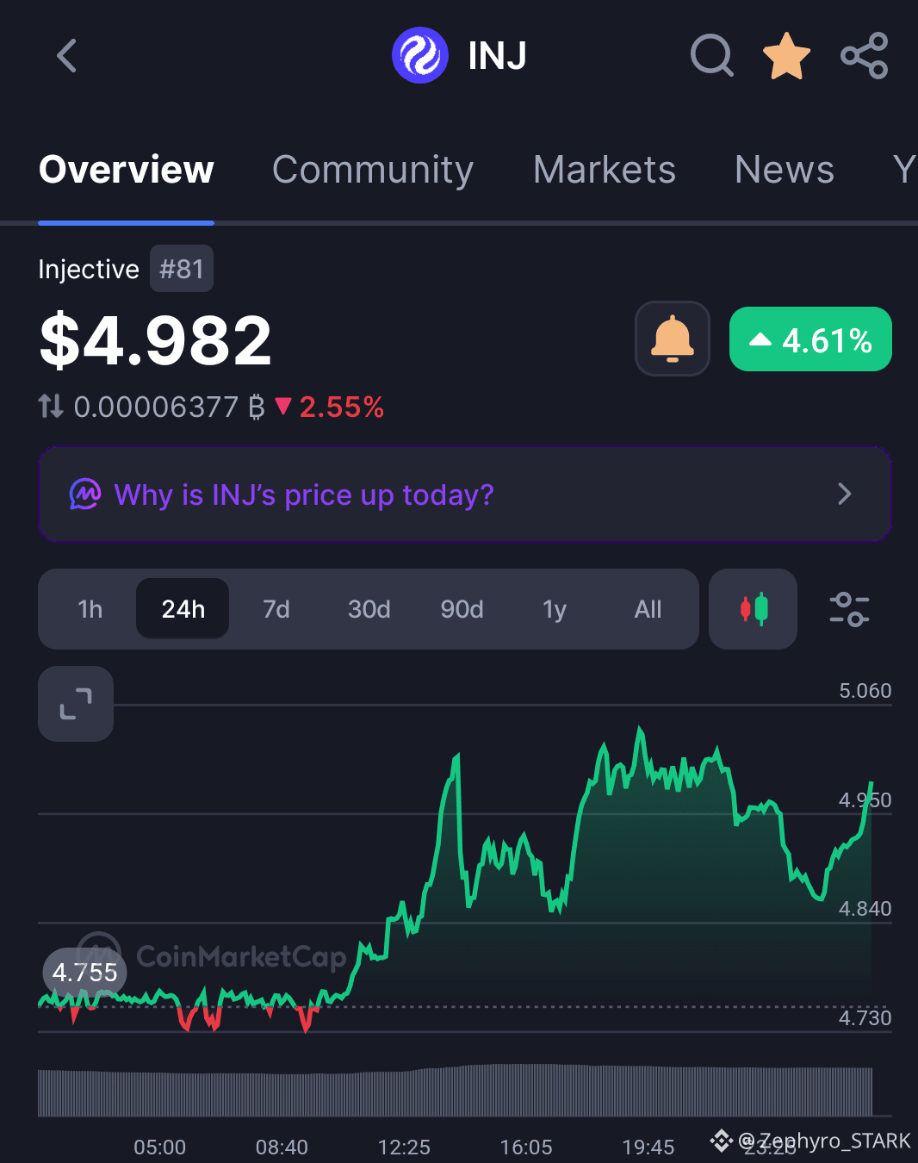The width and height of the screenshot is (918, 1163).
Task: Open 'Why is INJ's price up today?'
Action: pyautogui.click(x=464, y=494)
